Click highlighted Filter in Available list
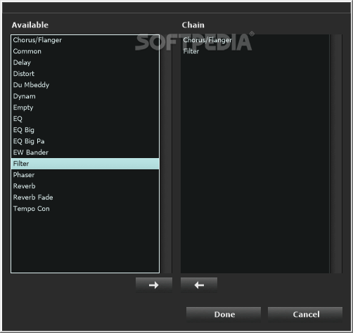Screen dimensions: 353x333 coord(85,164)
